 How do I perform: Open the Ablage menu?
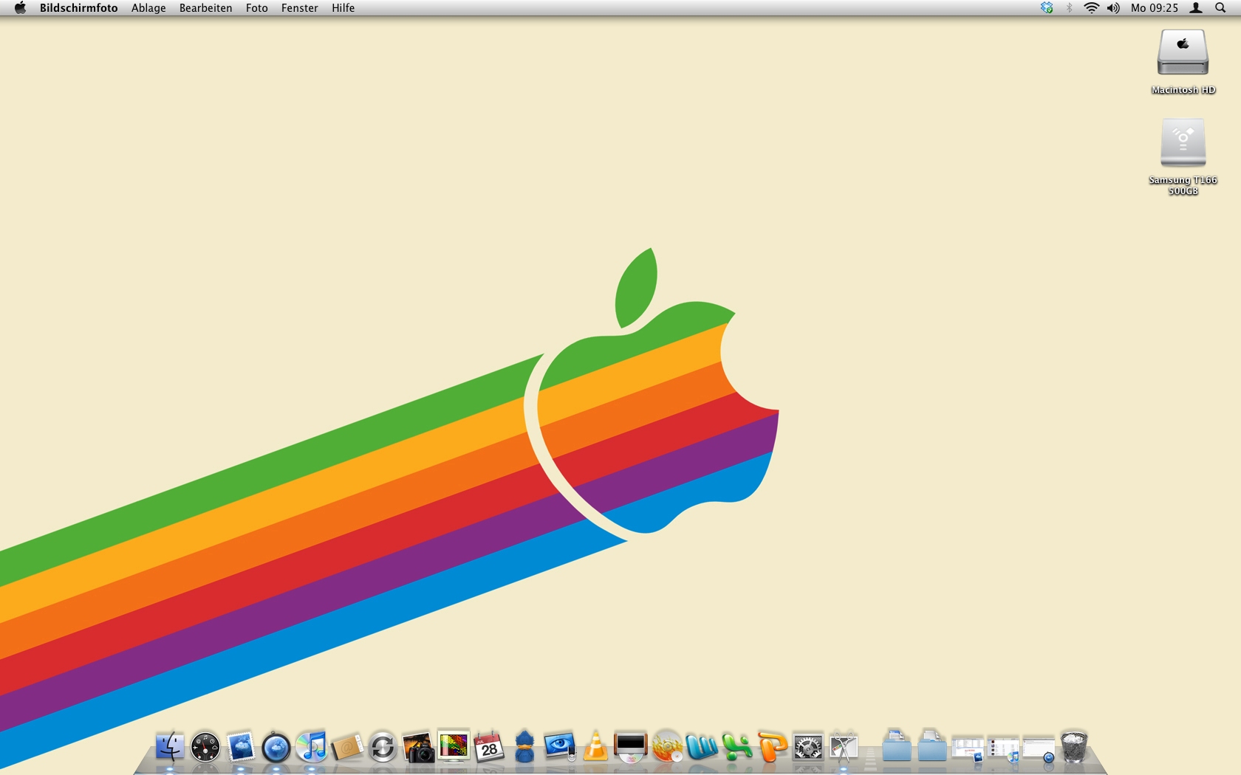click(148, 8)
